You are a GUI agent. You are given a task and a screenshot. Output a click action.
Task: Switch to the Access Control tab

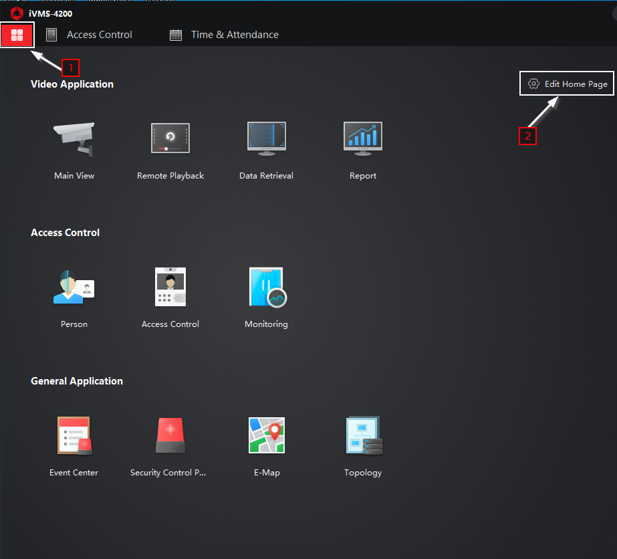90,35
